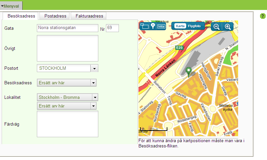Select the Karta map view
Viewport: 267px width, 160px height.
click(180, 26)
